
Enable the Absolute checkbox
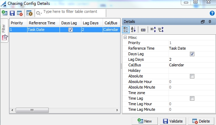point(192,76)
